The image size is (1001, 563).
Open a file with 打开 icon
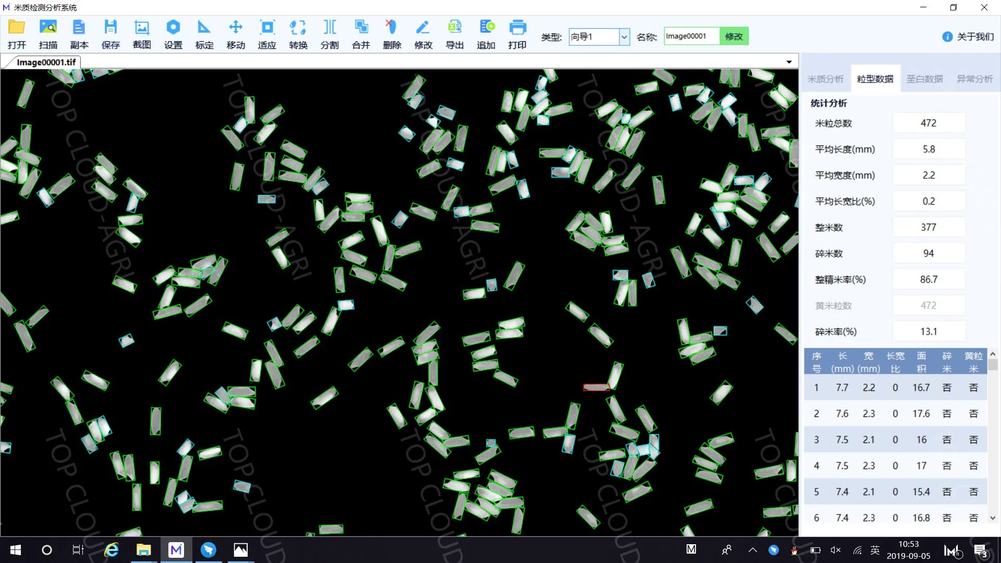point(17,34)
